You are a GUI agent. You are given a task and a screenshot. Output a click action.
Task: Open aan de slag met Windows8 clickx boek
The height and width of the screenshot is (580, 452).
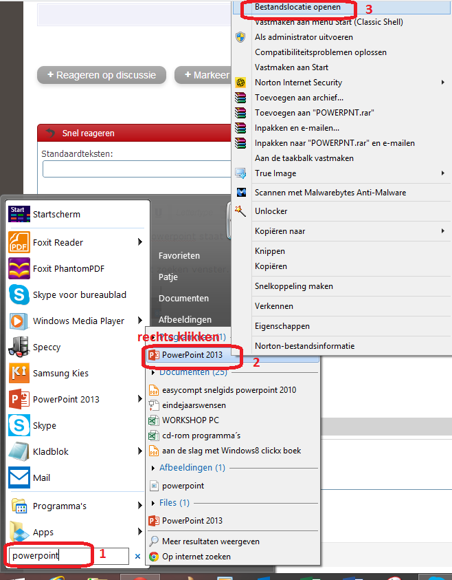click(x=233, y=451)
